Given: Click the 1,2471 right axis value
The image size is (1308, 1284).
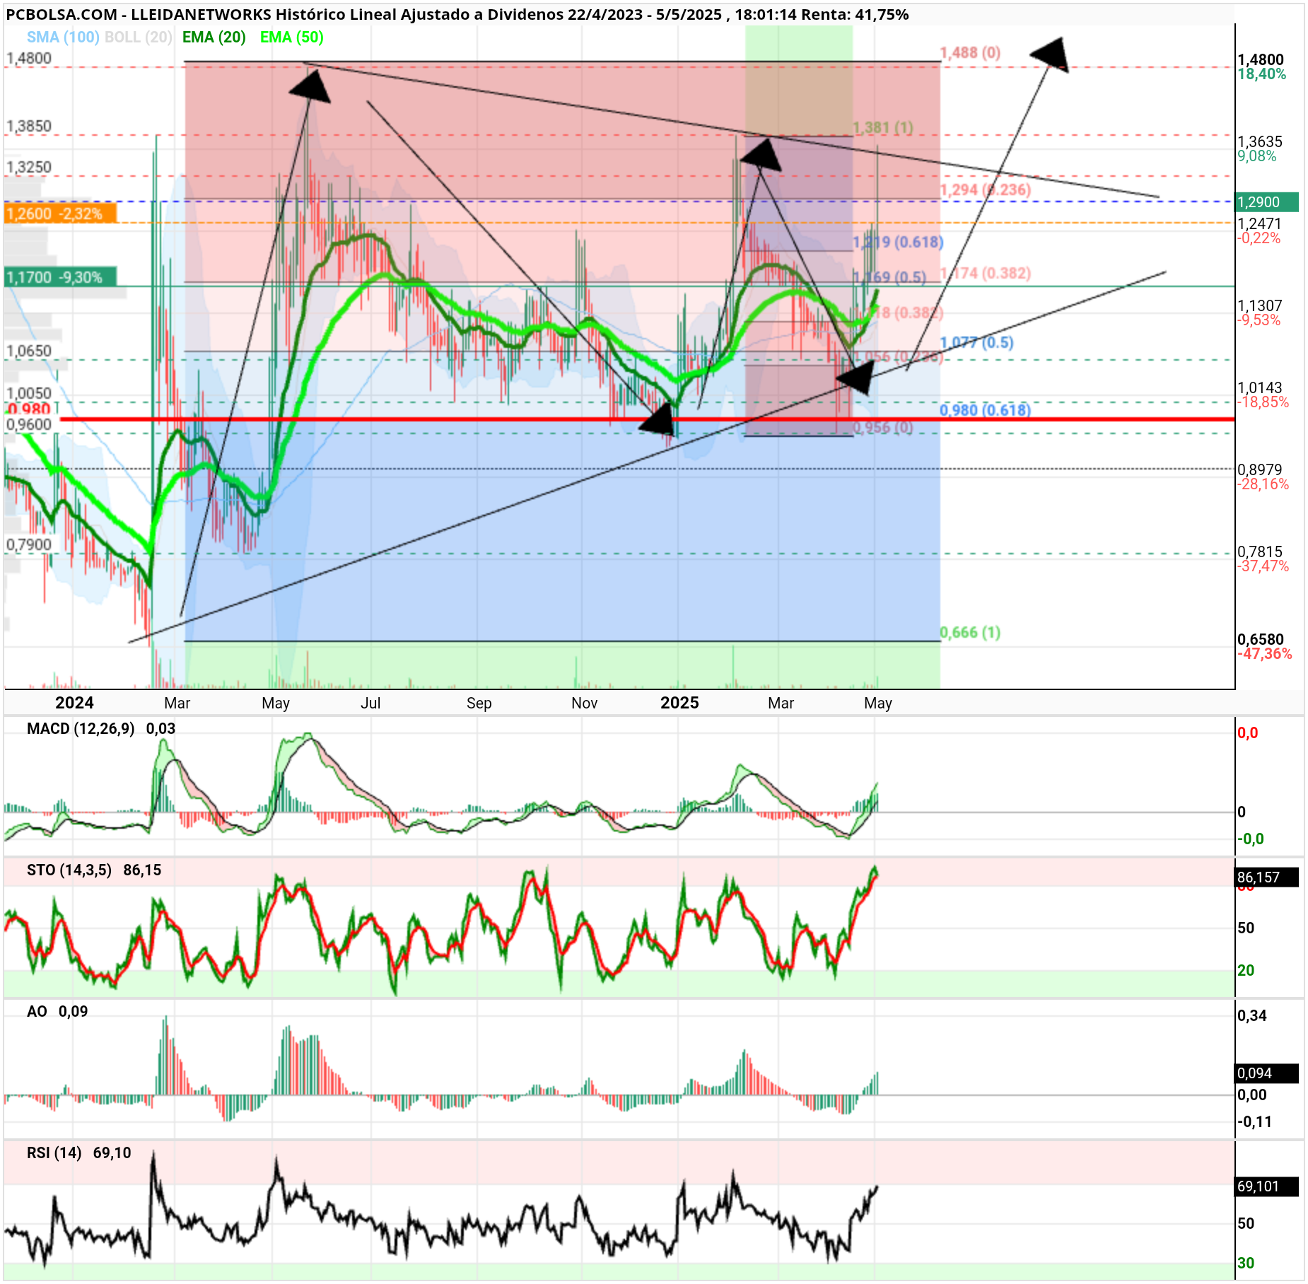Looking at the screenshot, I should click(1259, 223).
